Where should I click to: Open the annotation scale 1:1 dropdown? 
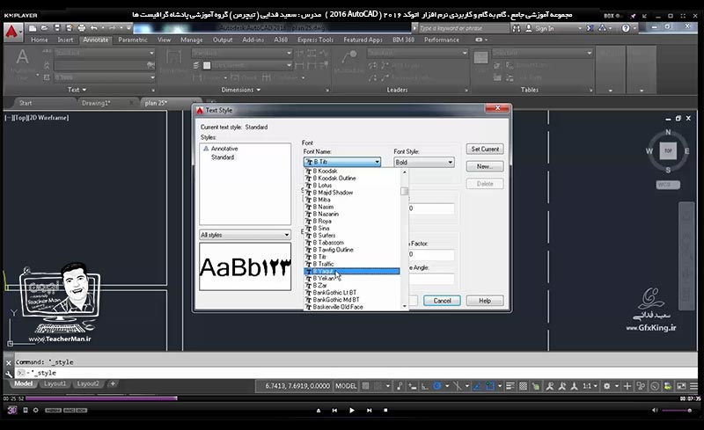[x=590, y=385]
